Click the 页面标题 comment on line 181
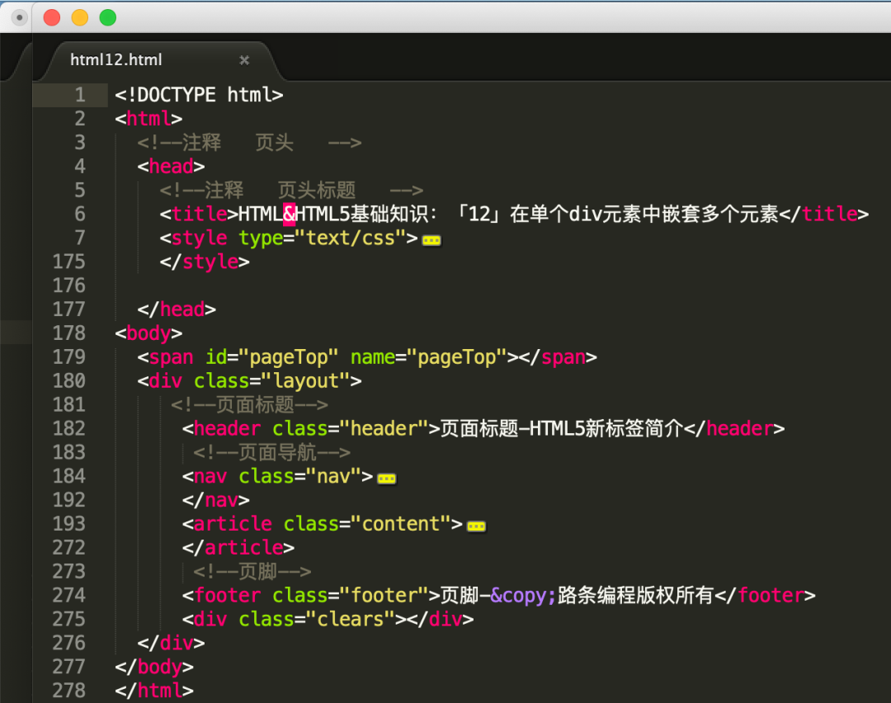The height and width of the screenshot is (703, 891). click(247, 404)
